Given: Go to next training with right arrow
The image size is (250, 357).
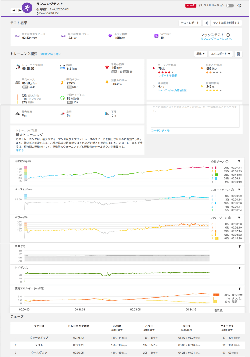Looking at the screenshot, I should 20,10.
